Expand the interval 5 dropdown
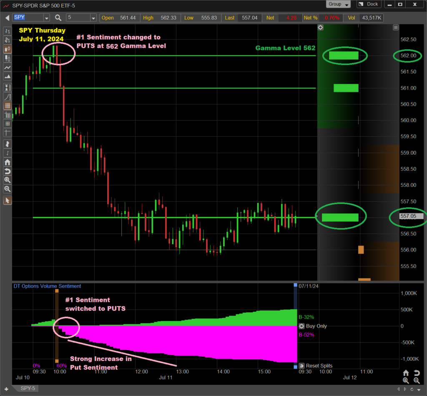The image size is (427, 396). point(93,18)
